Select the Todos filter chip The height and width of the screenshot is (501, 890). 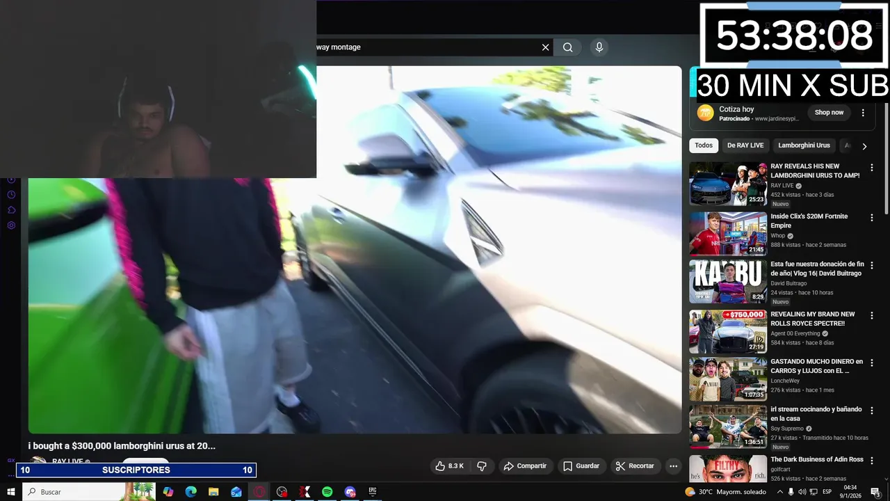click(x=704, y=145)
